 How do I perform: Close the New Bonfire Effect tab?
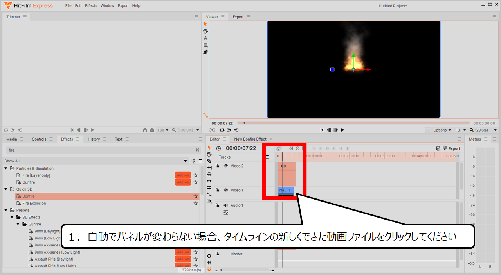[271, 139]
